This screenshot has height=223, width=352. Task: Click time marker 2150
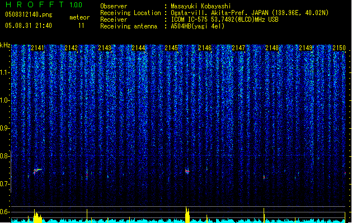(x=339, y=47)
